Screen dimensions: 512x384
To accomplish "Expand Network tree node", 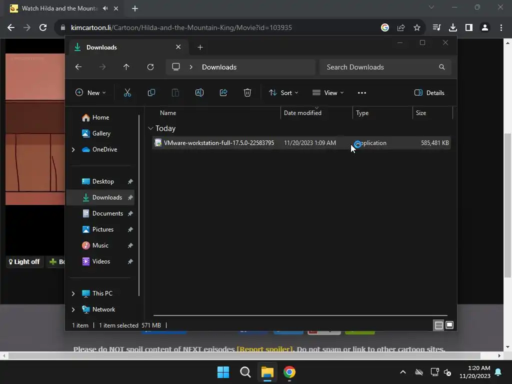I will (x=73, y=309).
